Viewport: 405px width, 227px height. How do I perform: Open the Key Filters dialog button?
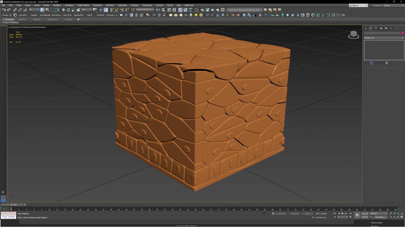380,217
